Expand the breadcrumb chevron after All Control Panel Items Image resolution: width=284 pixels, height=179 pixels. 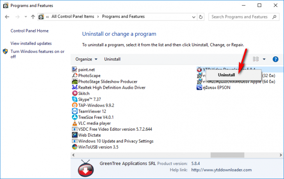[x=98, y=17]
